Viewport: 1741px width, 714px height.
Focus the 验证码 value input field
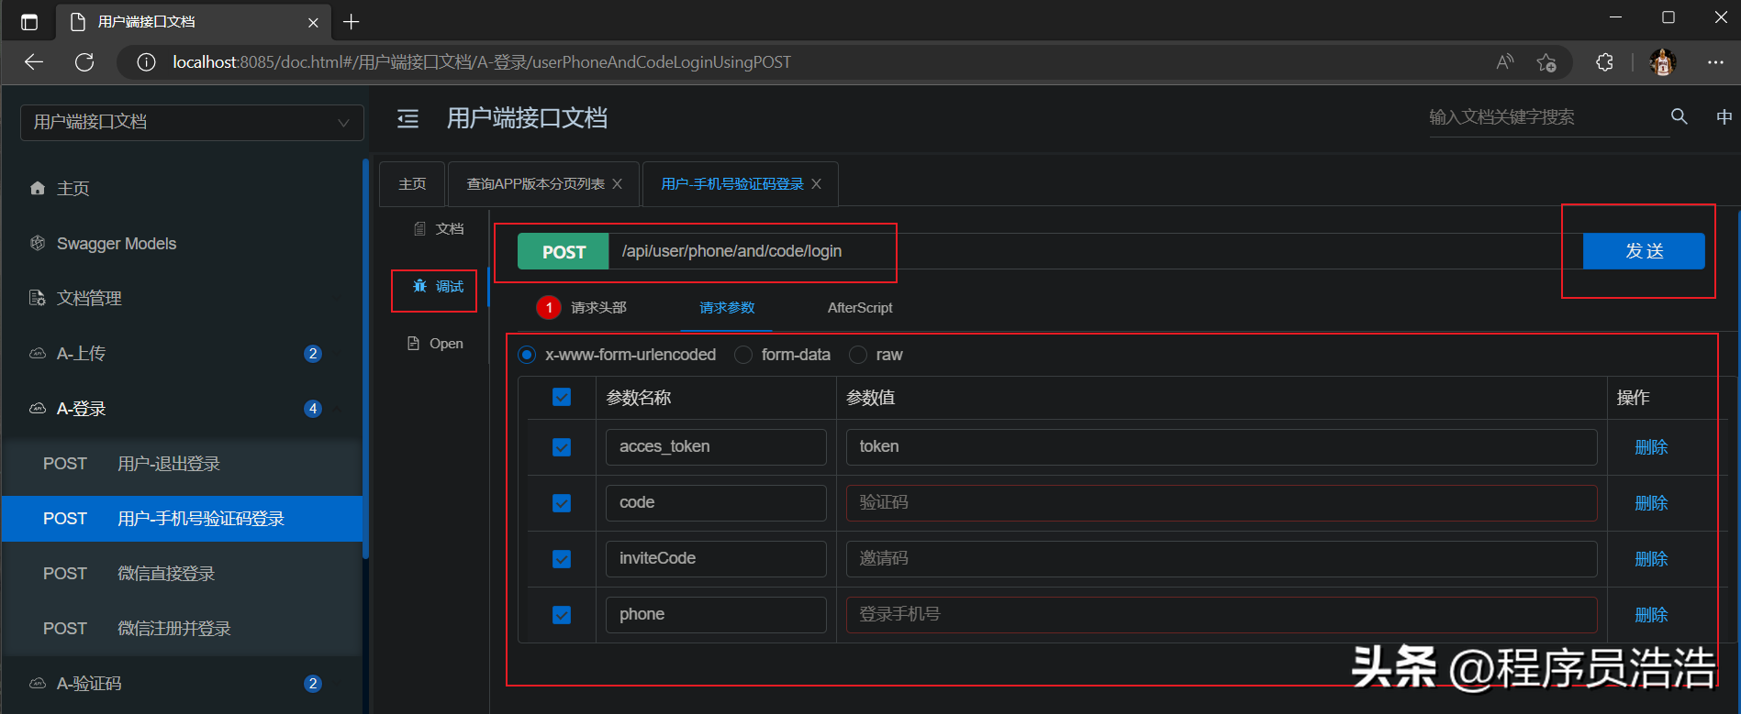click(1222, 503)
